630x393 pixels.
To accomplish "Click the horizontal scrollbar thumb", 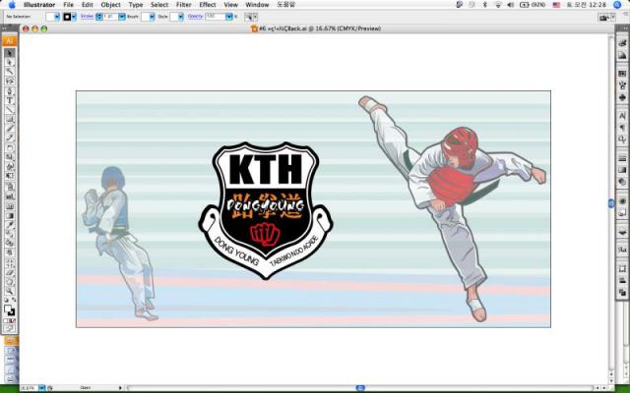I will (360, 388).
